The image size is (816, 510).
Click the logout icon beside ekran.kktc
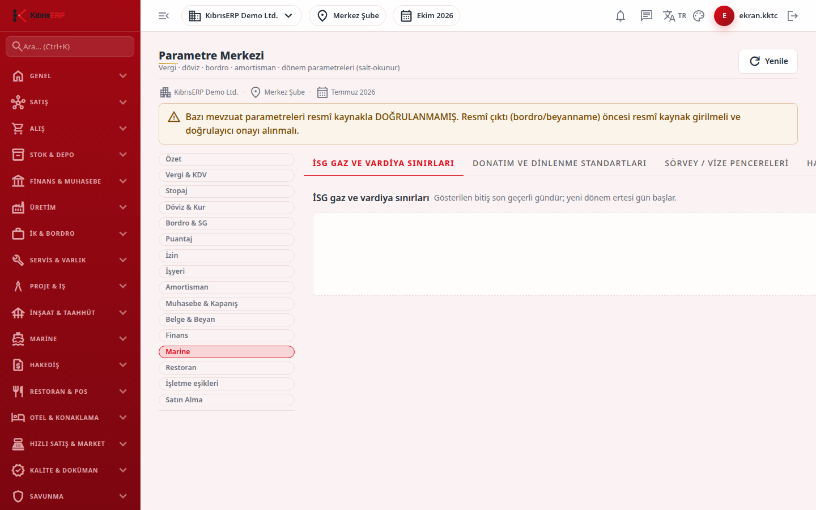[x=793, y=16]
